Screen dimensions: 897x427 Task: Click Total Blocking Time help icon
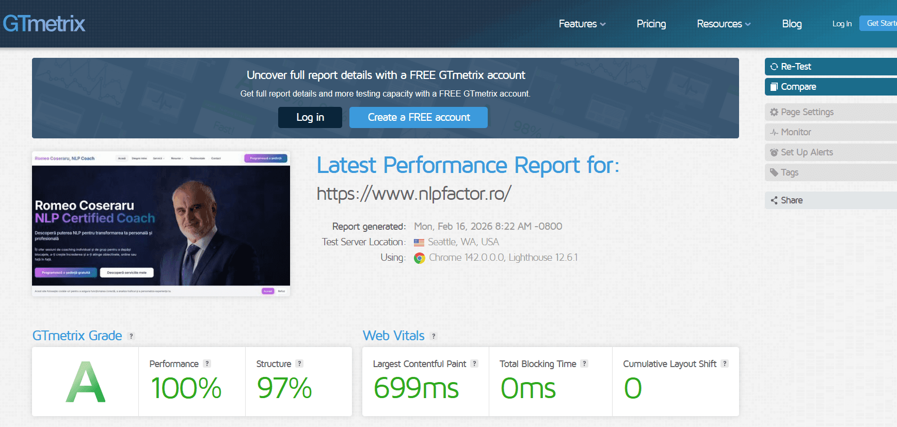[584, 363]
